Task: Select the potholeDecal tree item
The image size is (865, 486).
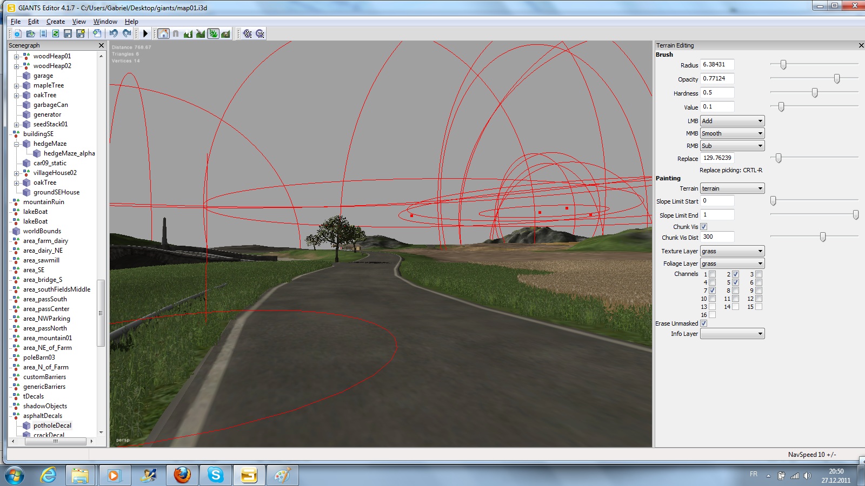Action: [x=52, y=426]
